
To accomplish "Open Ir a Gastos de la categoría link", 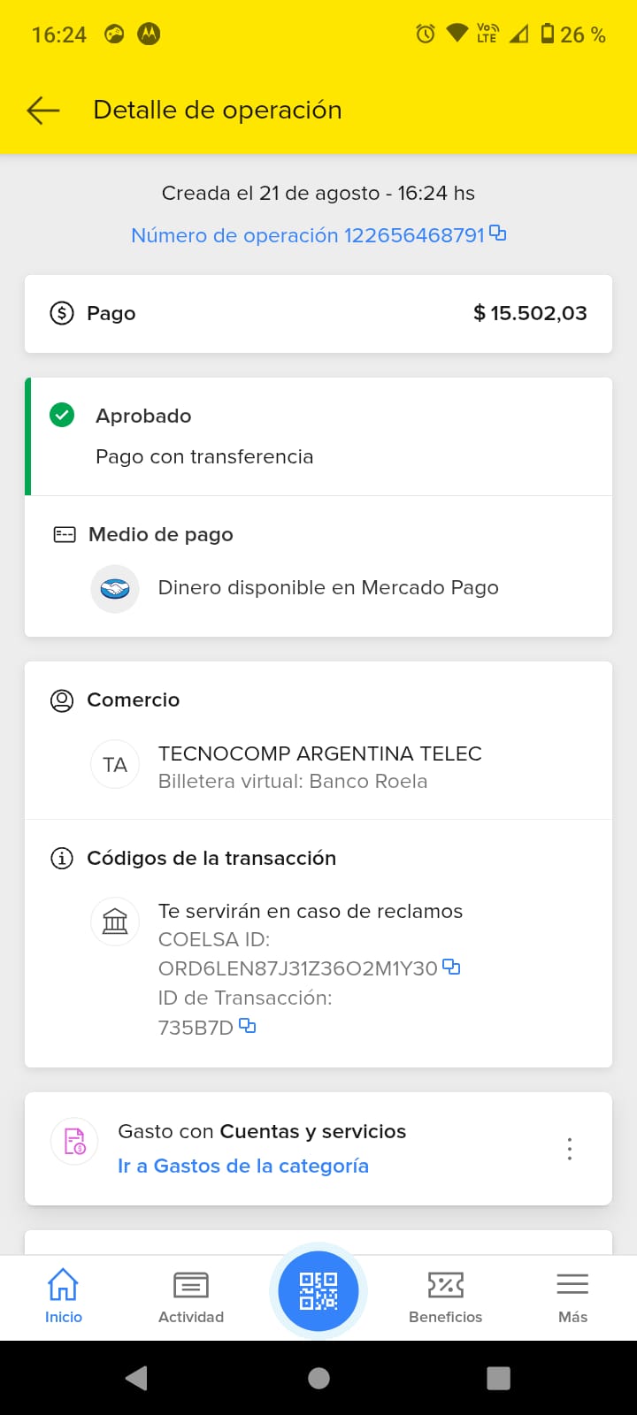I will tap(243, 1166).
